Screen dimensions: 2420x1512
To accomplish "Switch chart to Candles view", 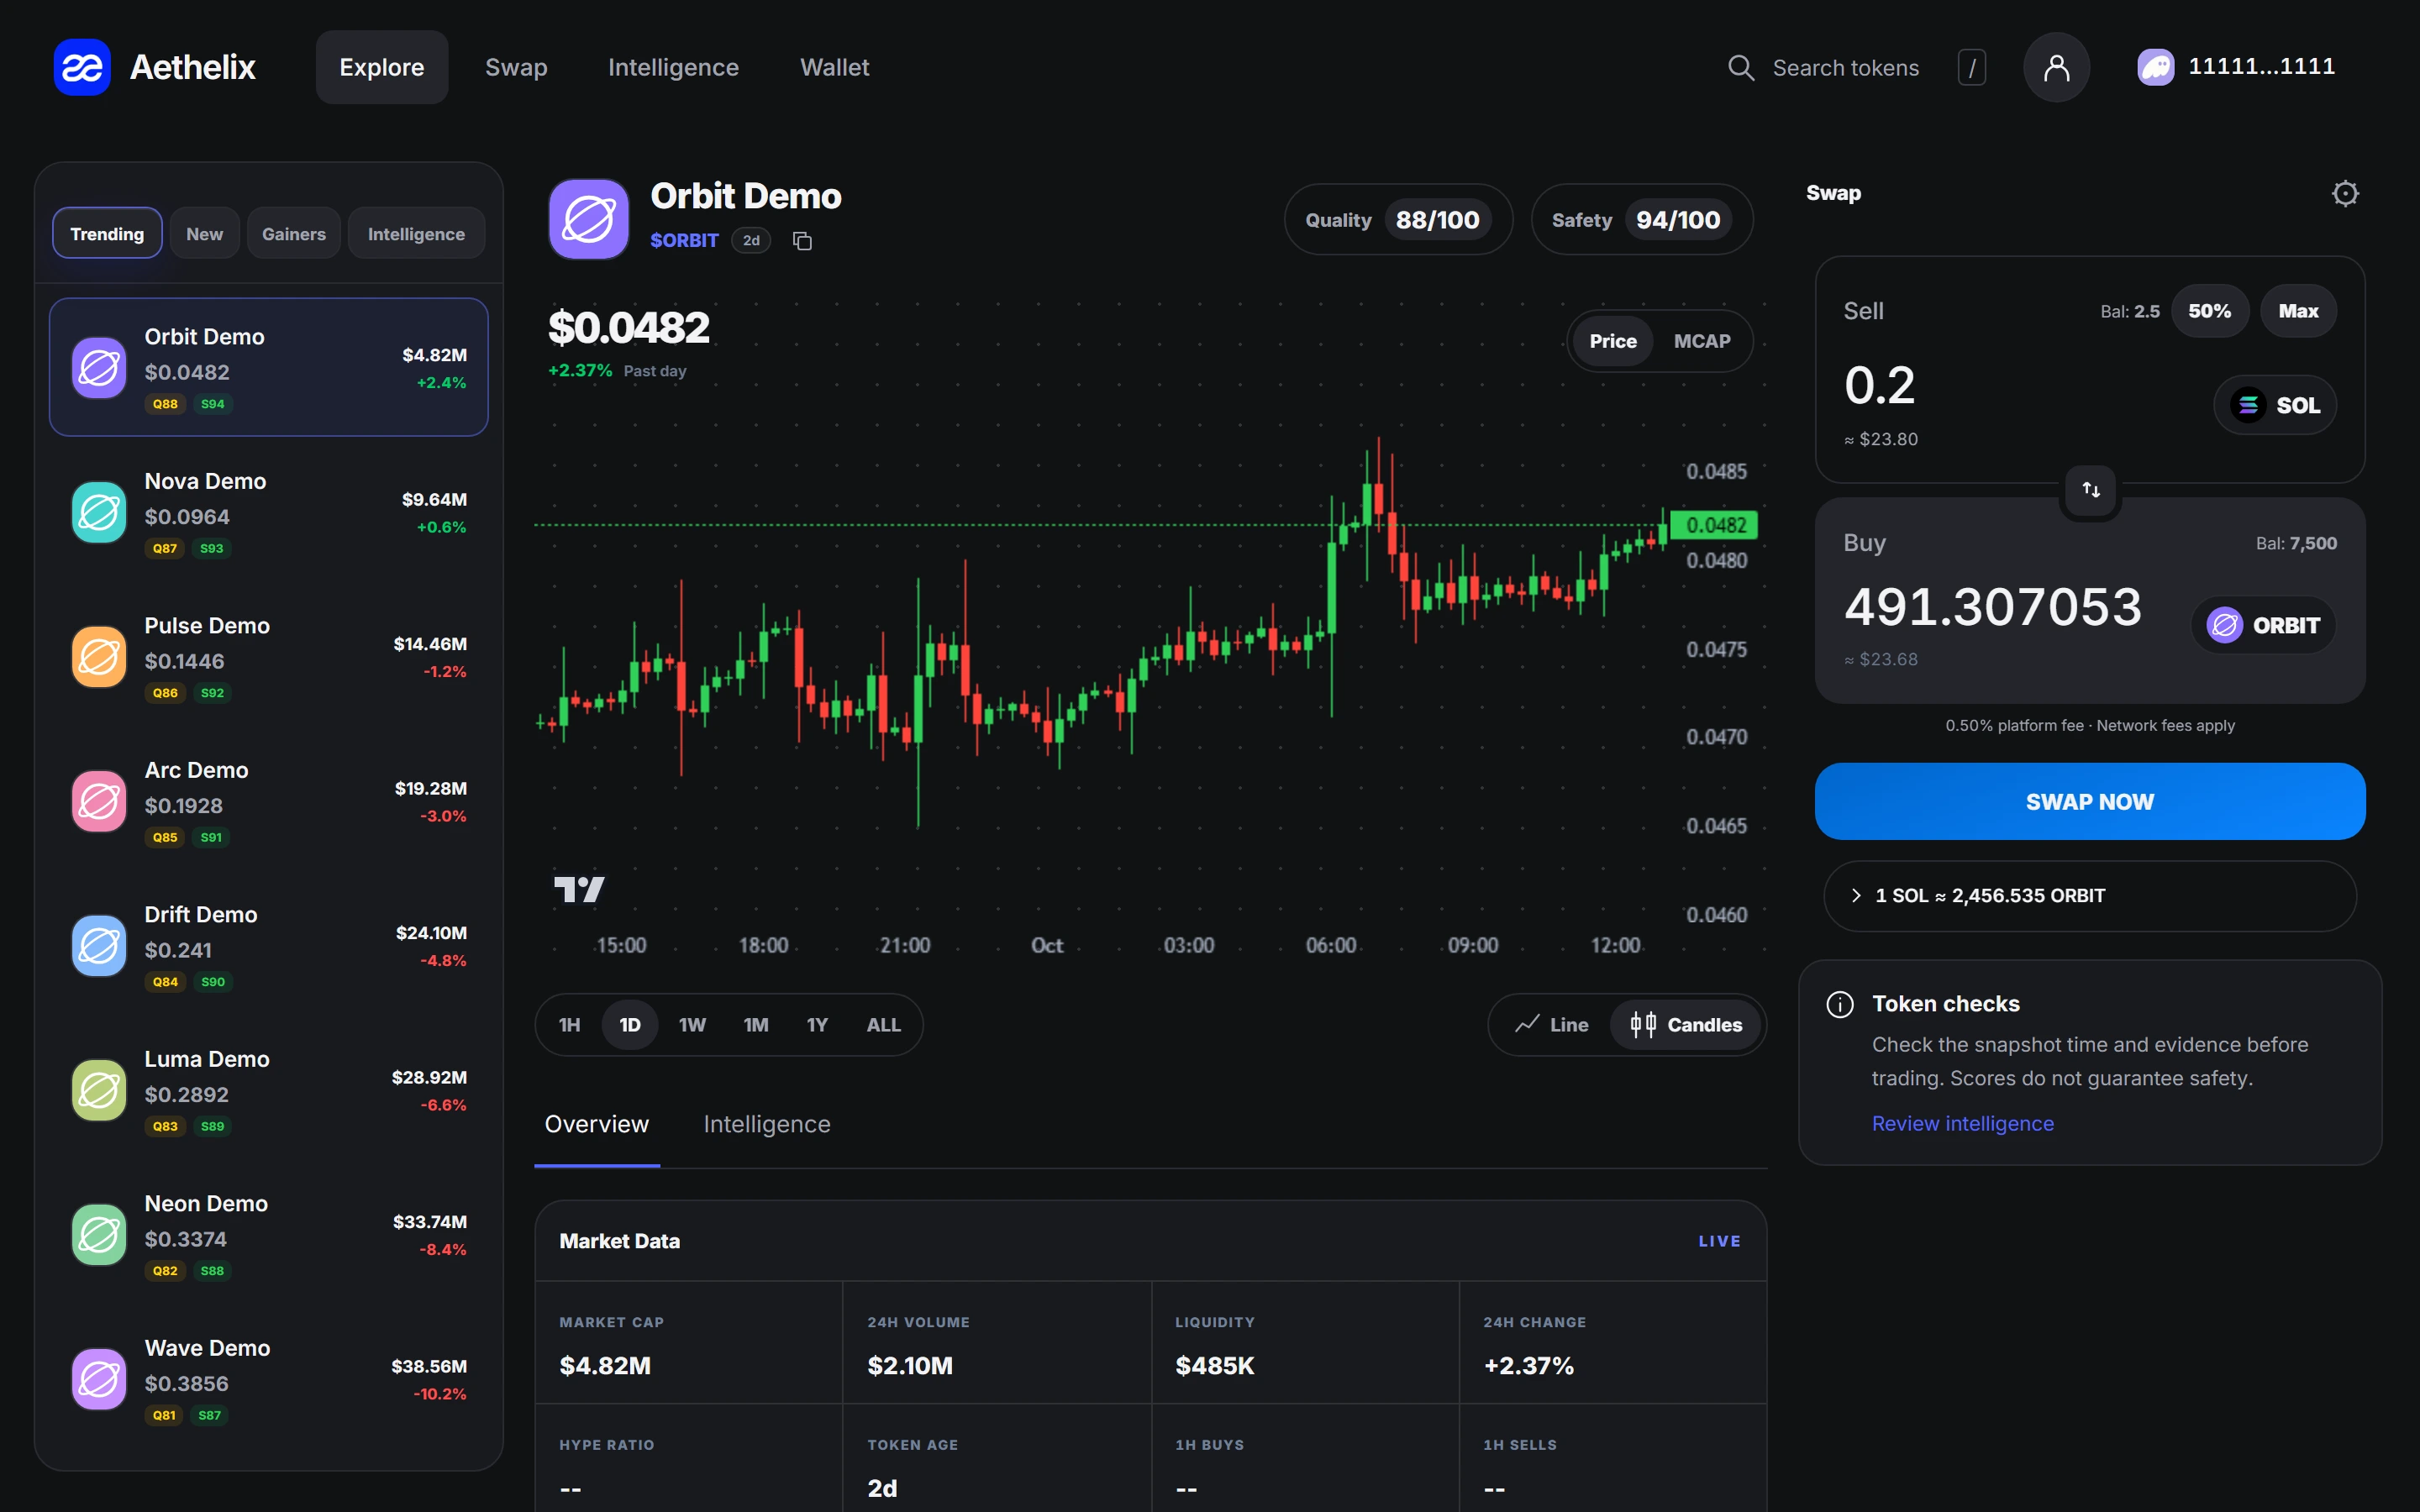I will (x=1685, y=1025).
